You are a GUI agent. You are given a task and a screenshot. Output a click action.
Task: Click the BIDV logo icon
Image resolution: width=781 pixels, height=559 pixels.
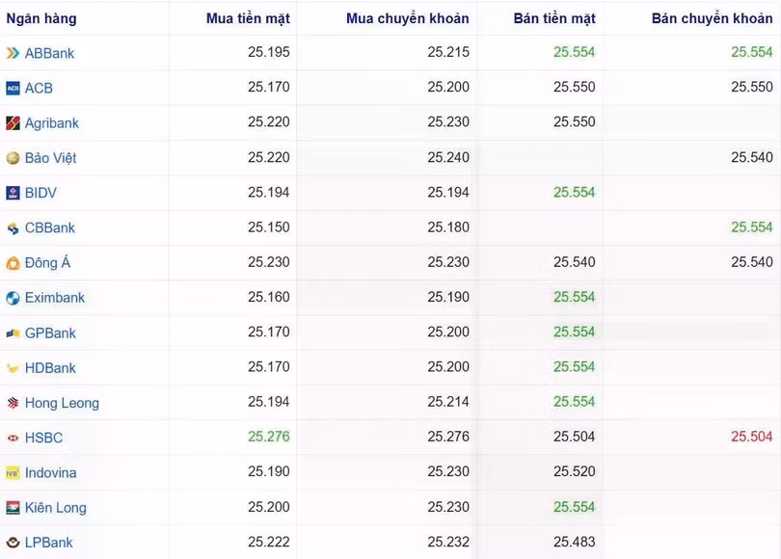tap(13, 193)
